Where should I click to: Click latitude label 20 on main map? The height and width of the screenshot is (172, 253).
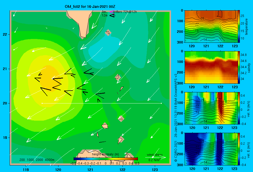[x=5, y=103]
